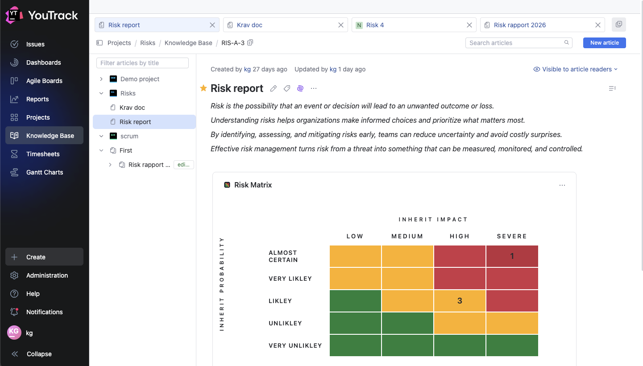This screenshot has height=366, width=643.
Task: Edit the Risk report title with the pencil icon
Action: pyautogui.click(x=274, y=88)
